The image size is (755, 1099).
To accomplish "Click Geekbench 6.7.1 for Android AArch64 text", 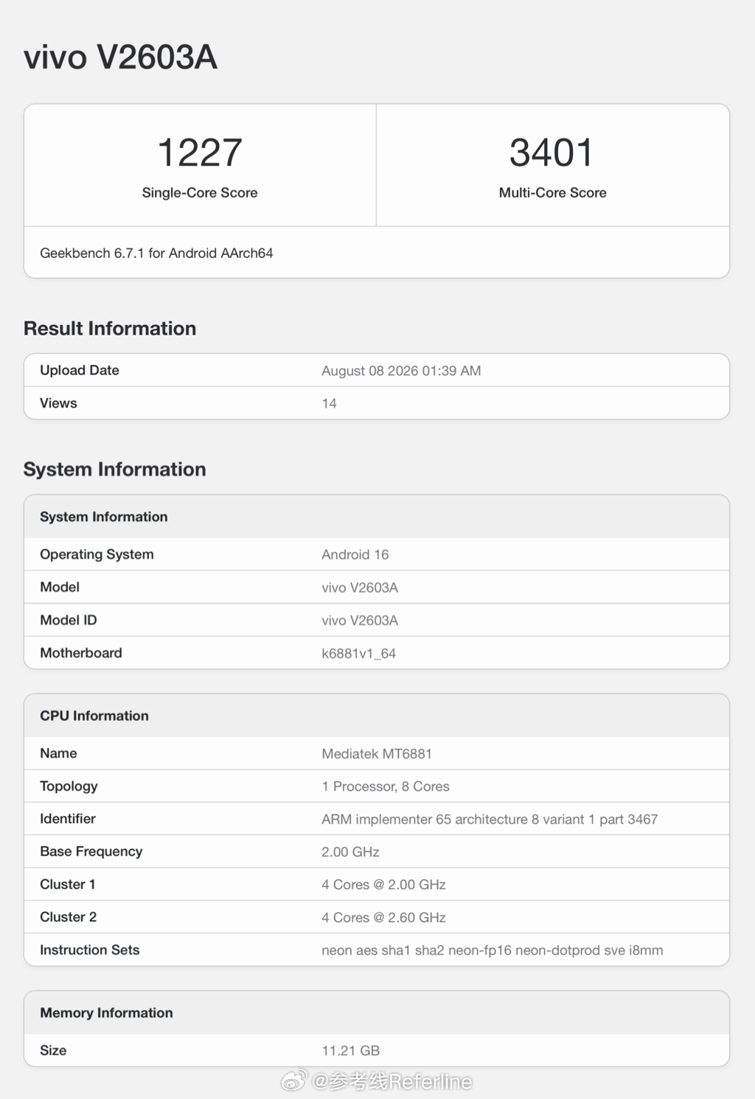I will point(156,253).
